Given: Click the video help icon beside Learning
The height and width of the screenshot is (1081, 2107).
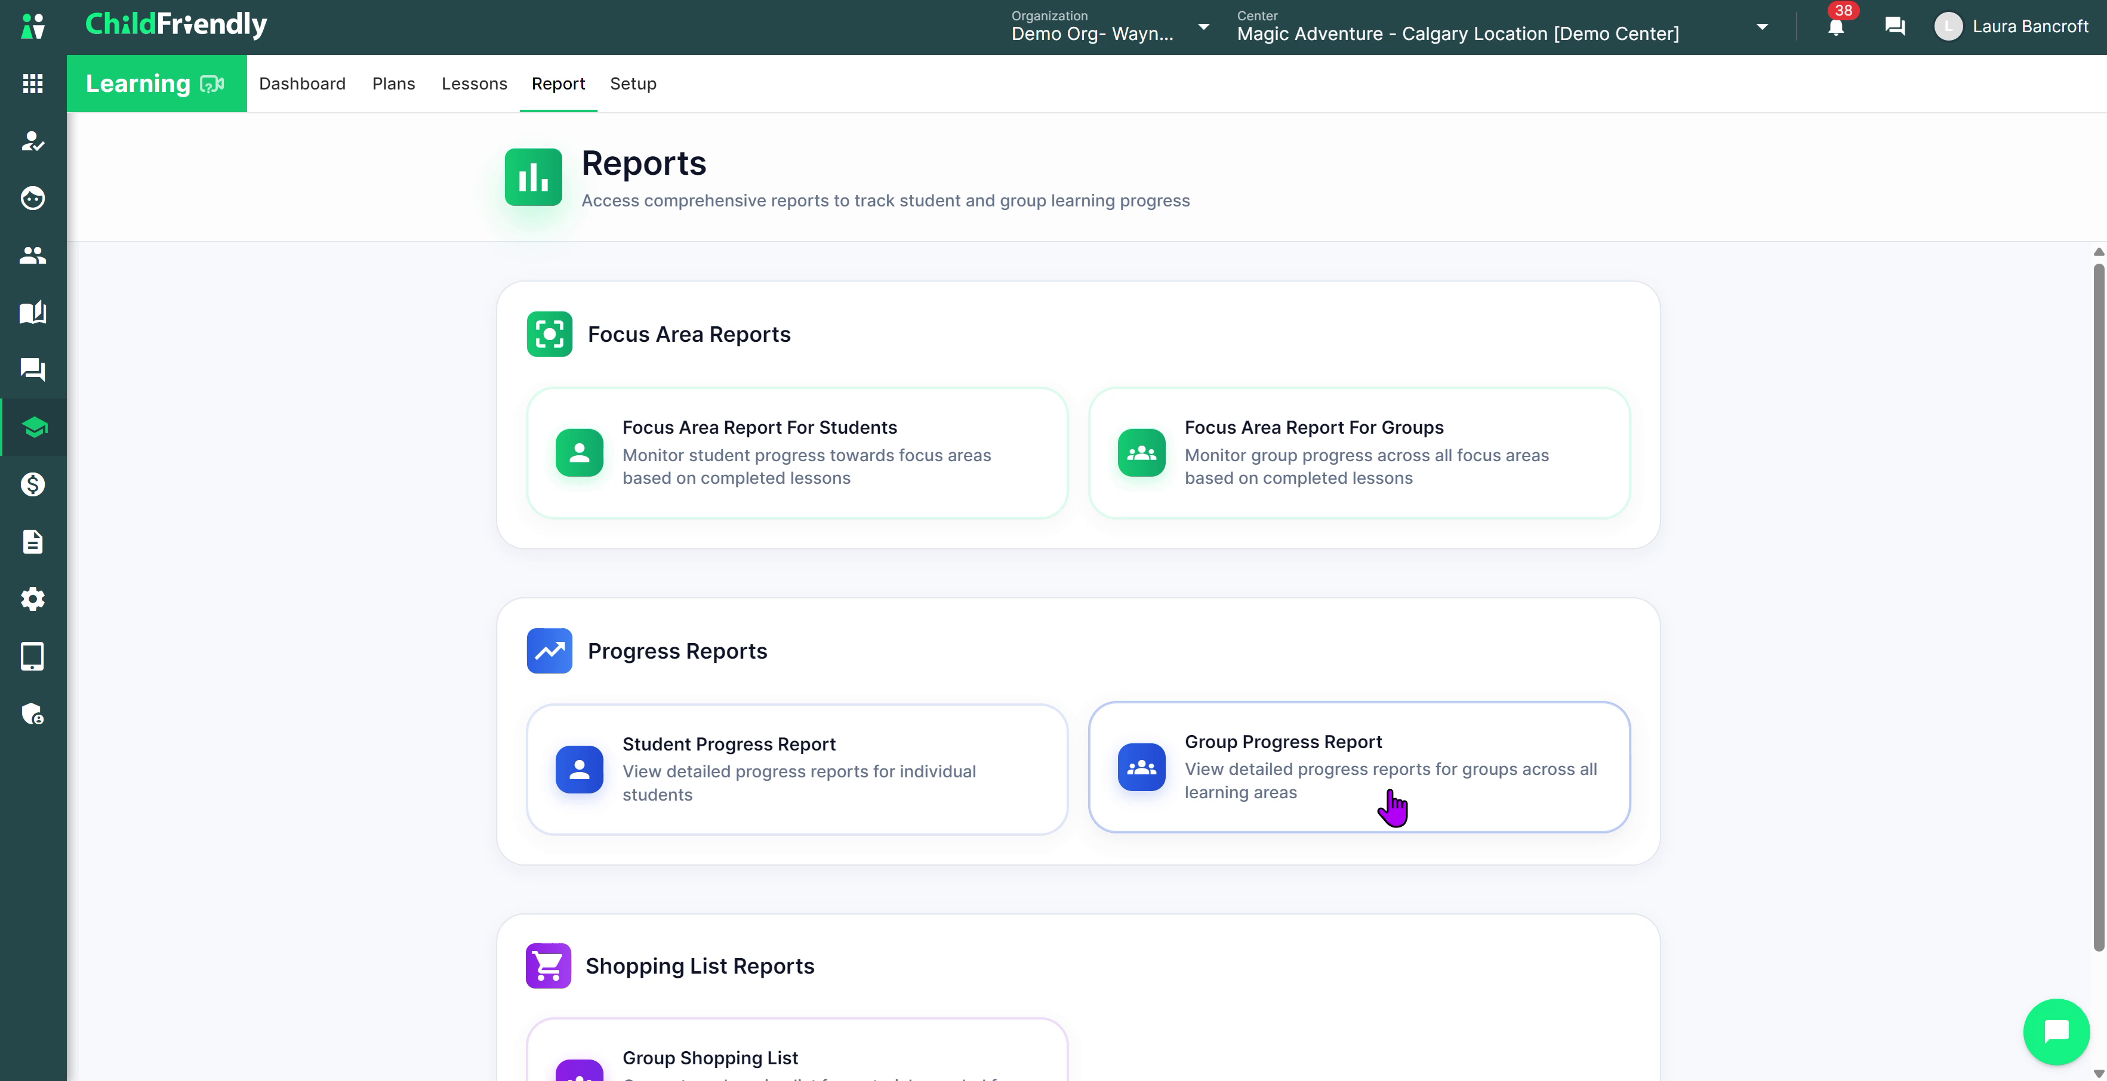Looking at the screenshot, I should click(212, 84).
